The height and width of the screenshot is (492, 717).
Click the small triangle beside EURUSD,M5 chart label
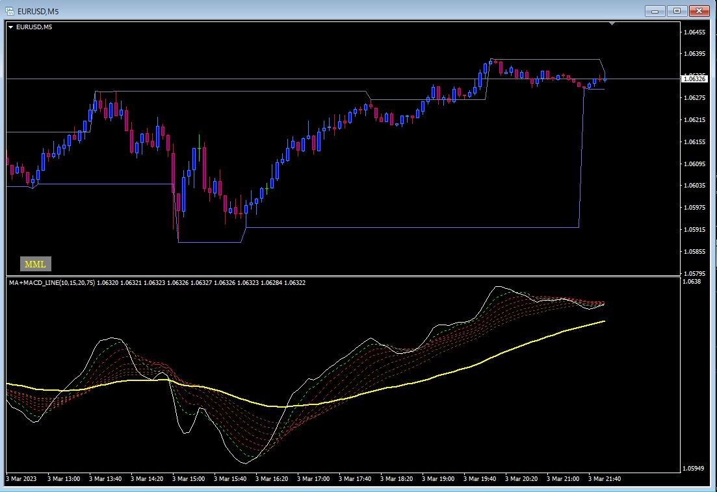tap(11, 27)
